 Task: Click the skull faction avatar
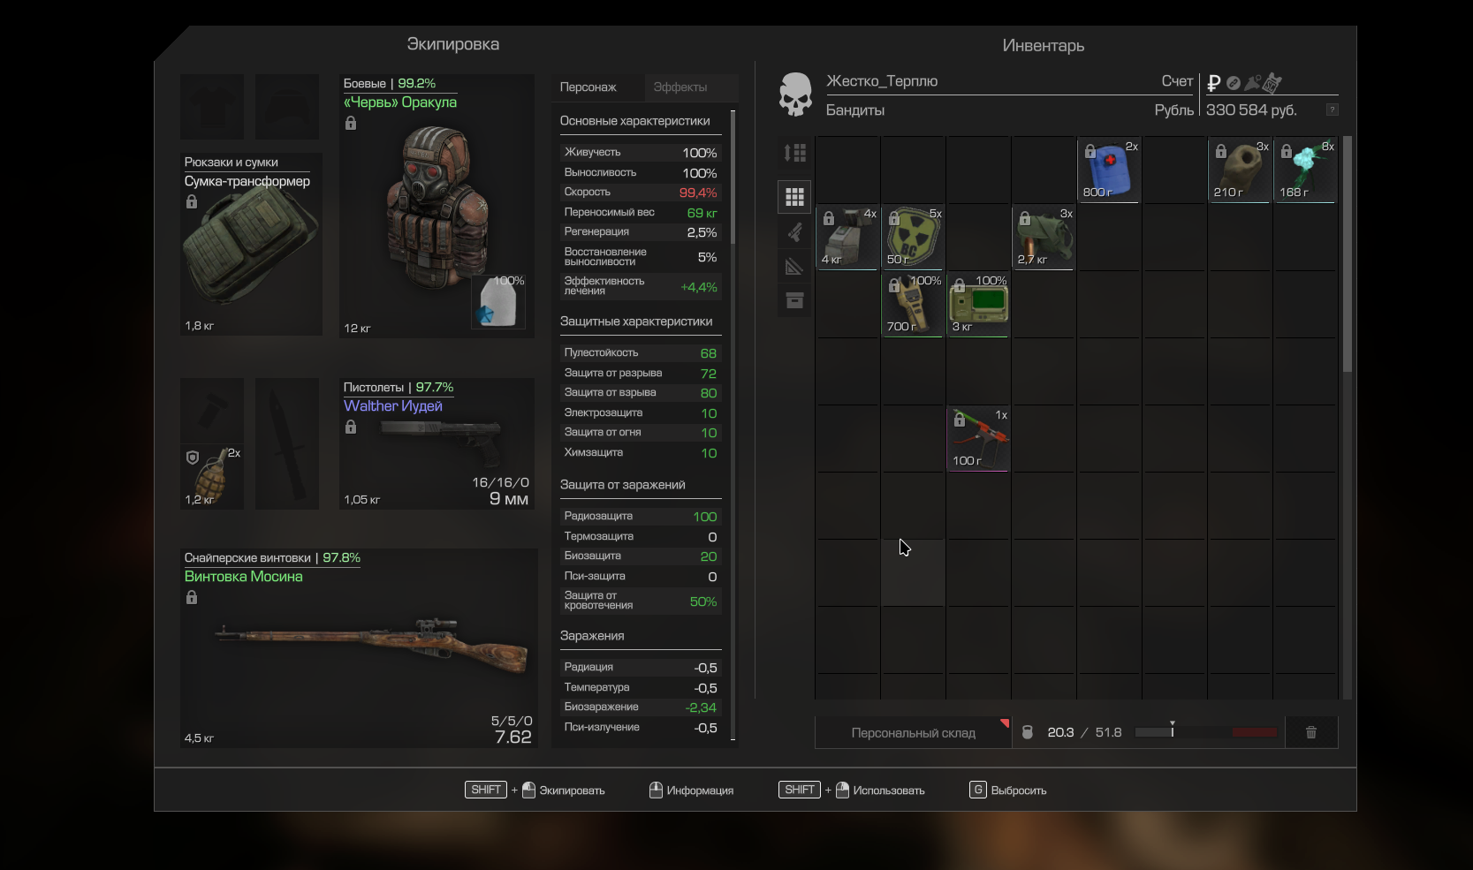tap(795, 95)
